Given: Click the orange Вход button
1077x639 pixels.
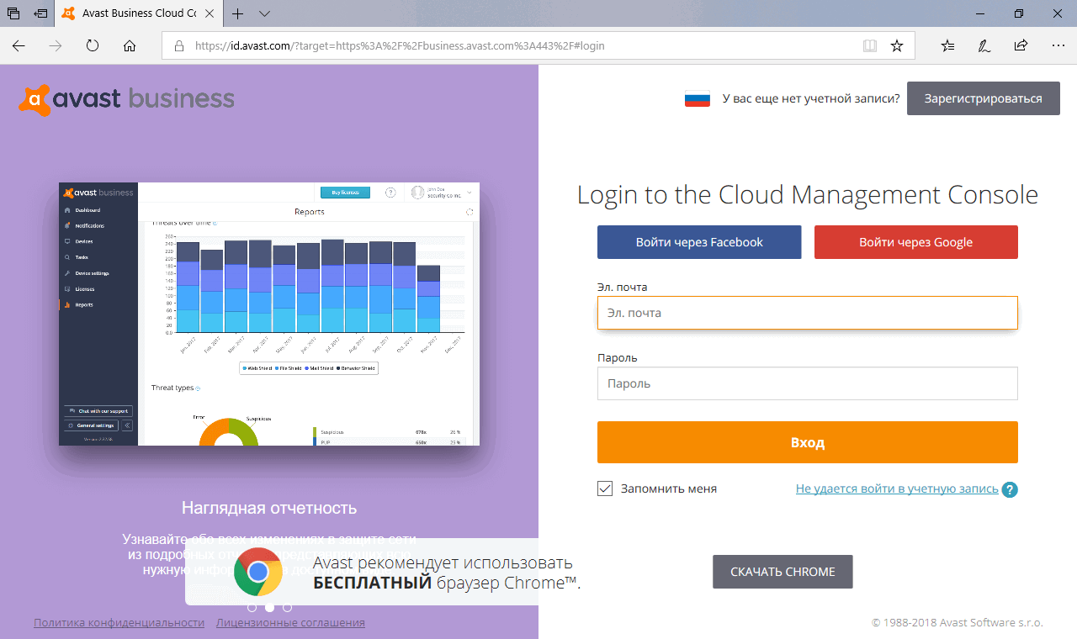Looking at the screenshot, I should [x=808, y=442].
